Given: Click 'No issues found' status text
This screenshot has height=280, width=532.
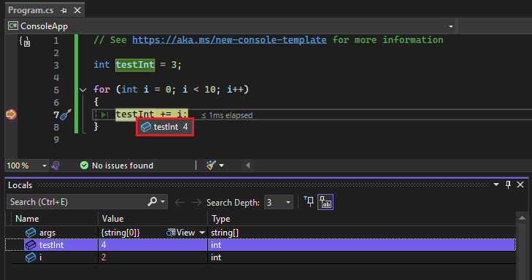Looking at the screenshot, I should coord(123,166).
